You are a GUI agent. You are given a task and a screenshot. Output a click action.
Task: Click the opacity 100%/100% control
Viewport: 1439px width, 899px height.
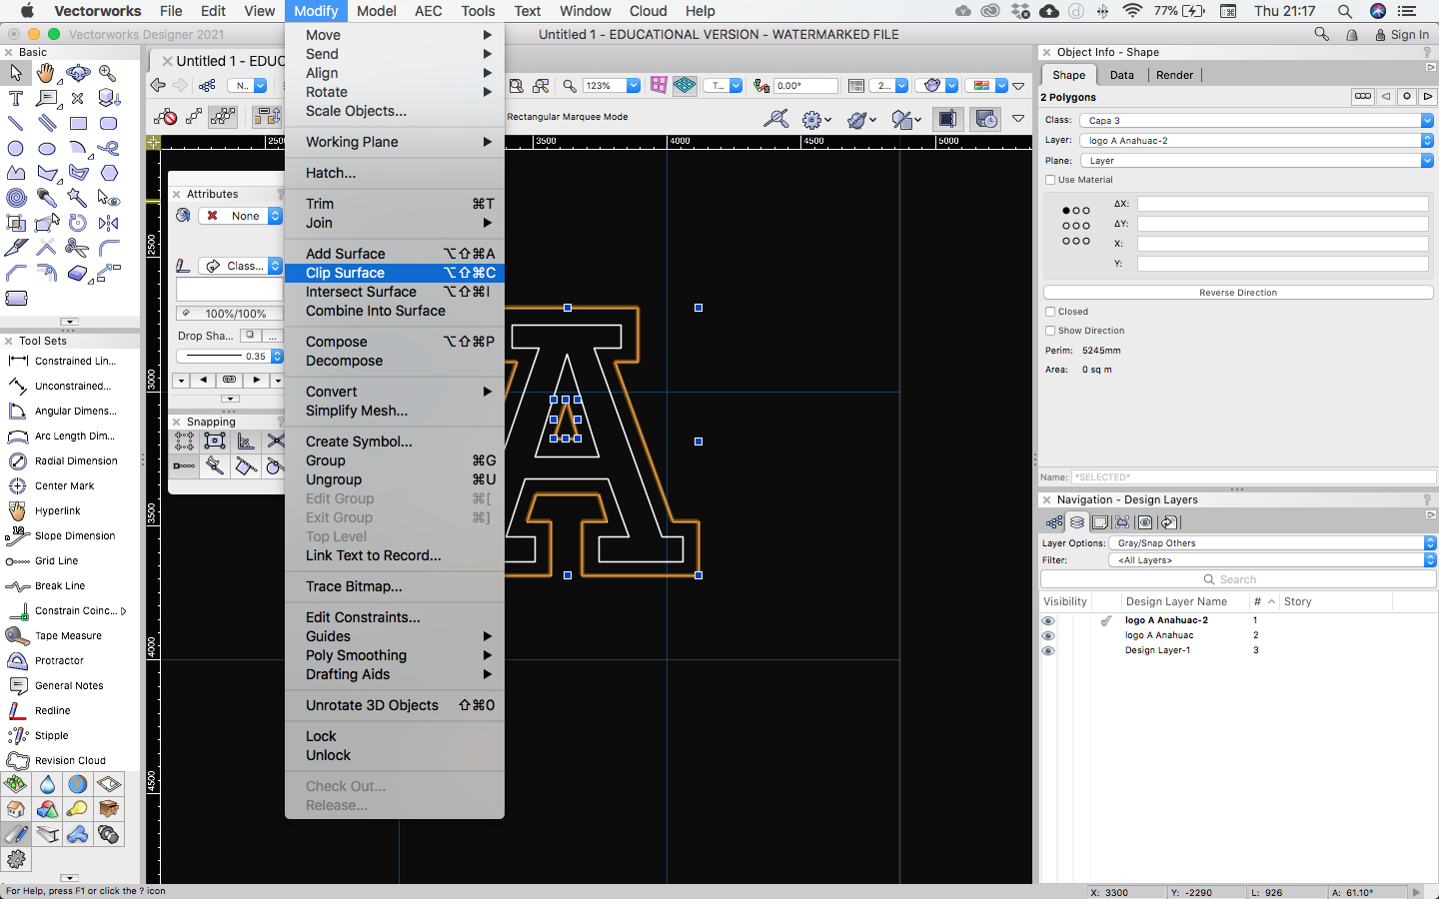click(230, 314)
